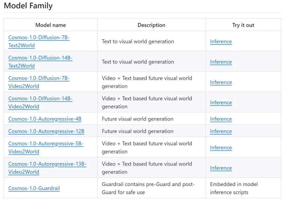The image size is (289, 203).
Task: Click Inference for the Autoregressive-13B-Video2World row
Action: click(x=221, y=168)
